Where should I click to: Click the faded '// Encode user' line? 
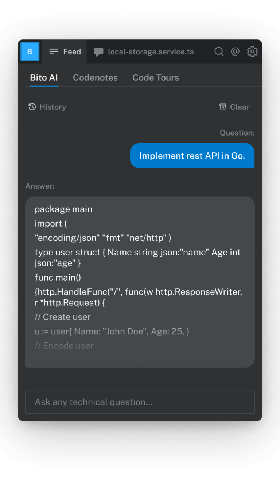point(64,346)
